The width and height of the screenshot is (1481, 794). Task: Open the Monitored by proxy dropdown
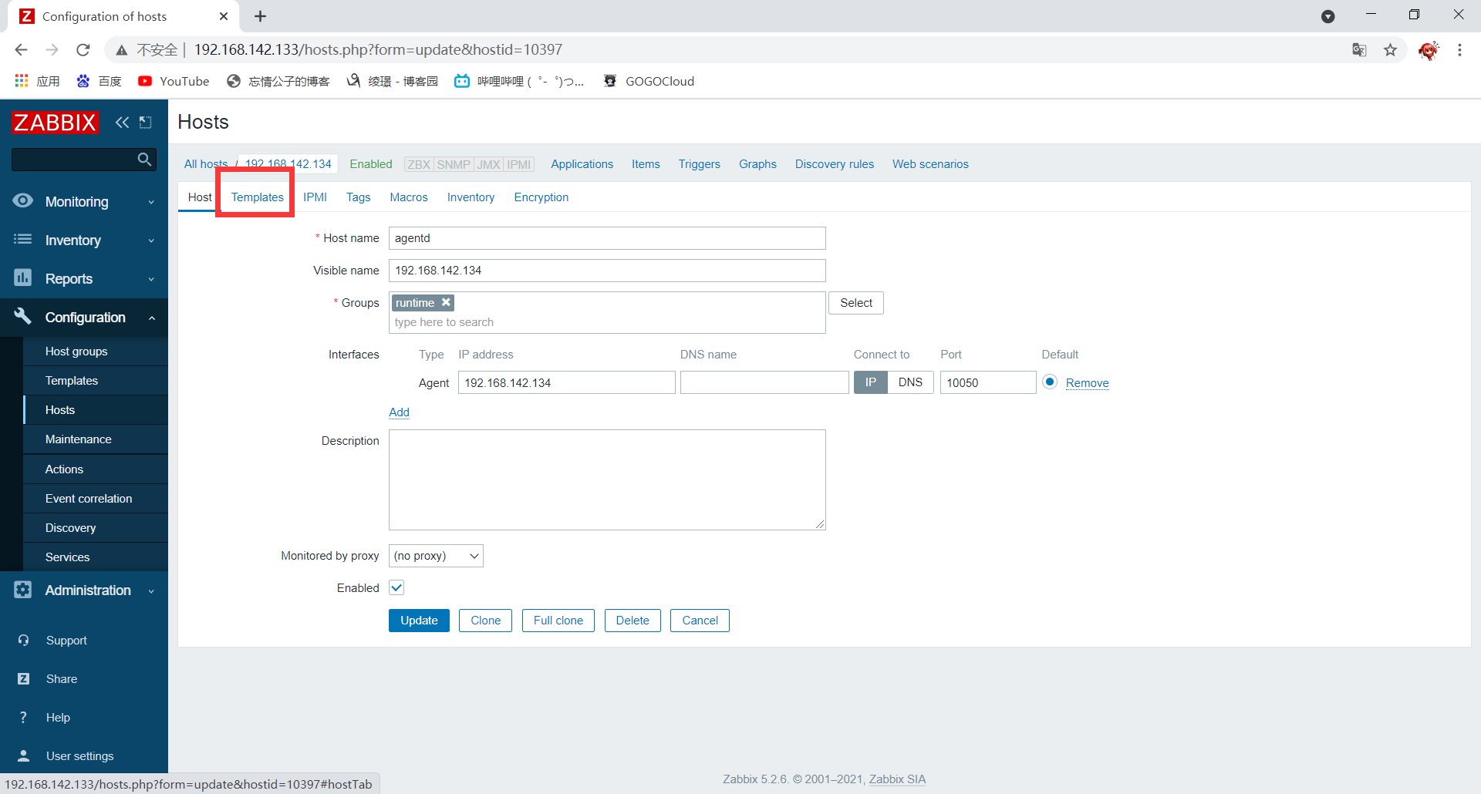[436, 556]
